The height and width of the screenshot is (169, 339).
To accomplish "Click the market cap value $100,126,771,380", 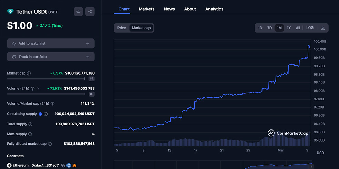I will coord(80,73).
